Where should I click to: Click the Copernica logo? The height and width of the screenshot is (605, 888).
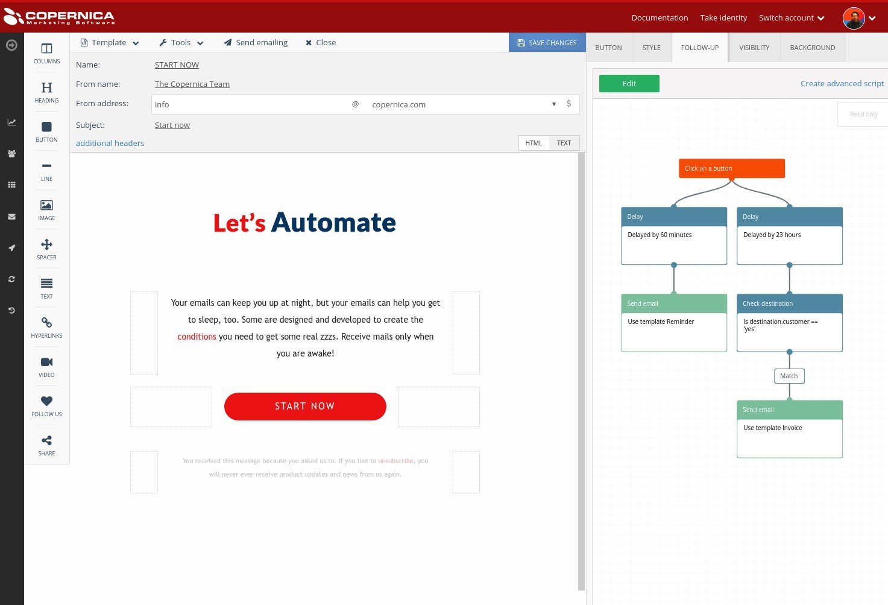(x=59, y=17)
